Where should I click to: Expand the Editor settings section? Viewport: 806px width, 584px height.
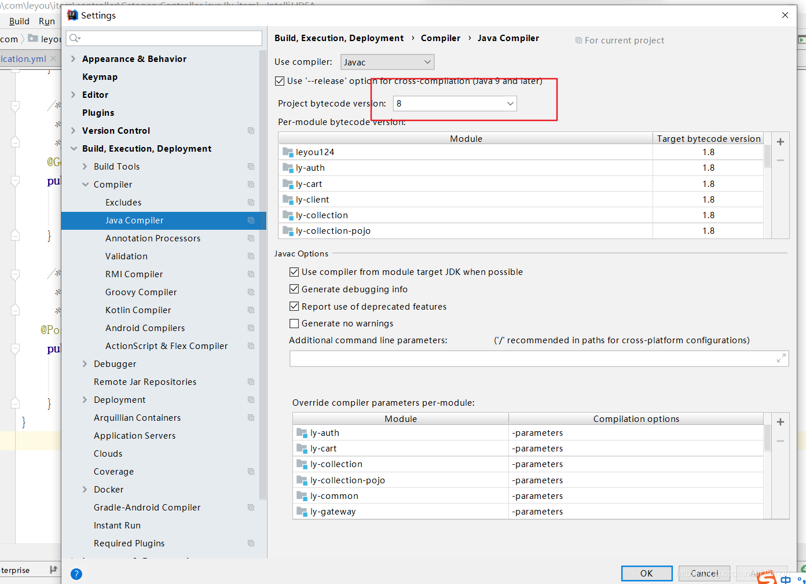point(73,95)
